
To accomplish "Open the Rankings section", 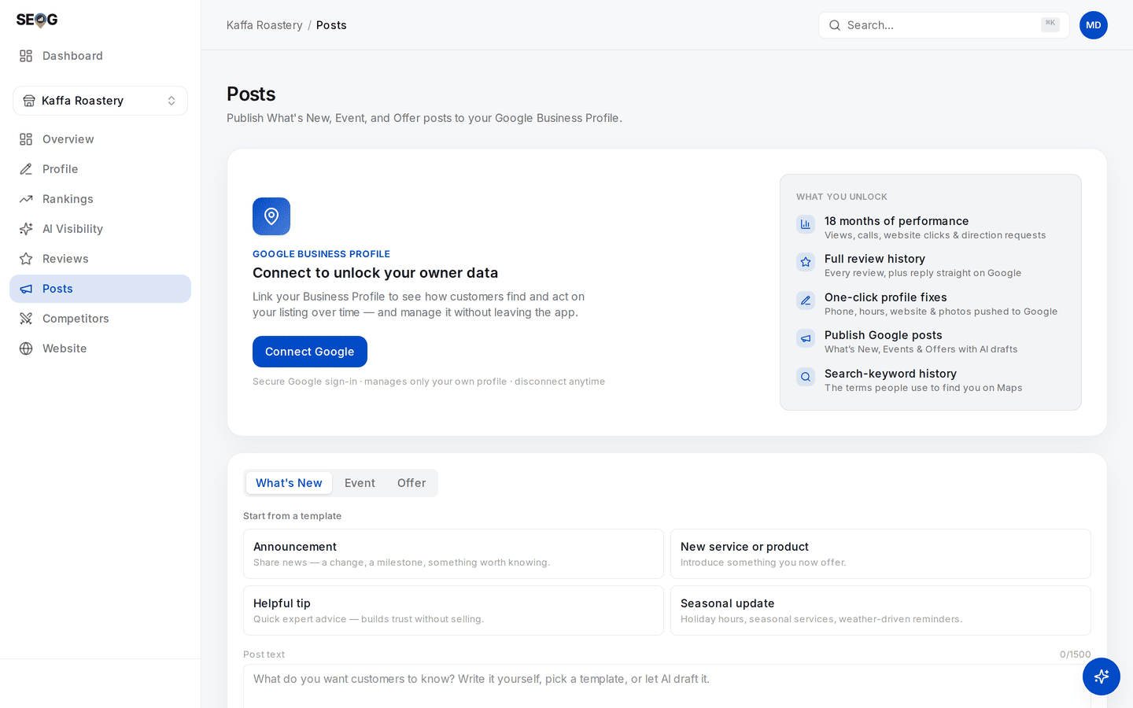I will click(x=100, y=199).
